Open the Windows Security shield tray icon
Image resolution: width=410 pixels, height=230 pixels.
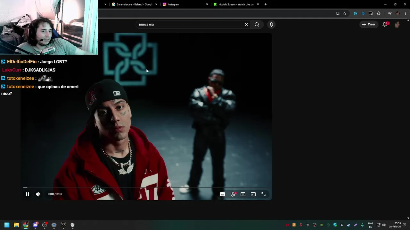point(335,225)
